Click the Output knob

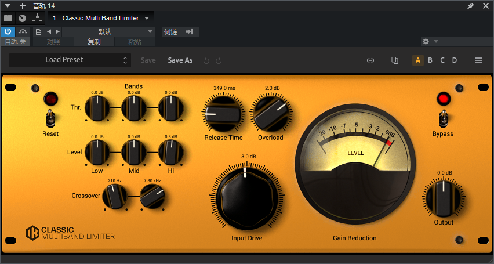click(x=444, y=198)
